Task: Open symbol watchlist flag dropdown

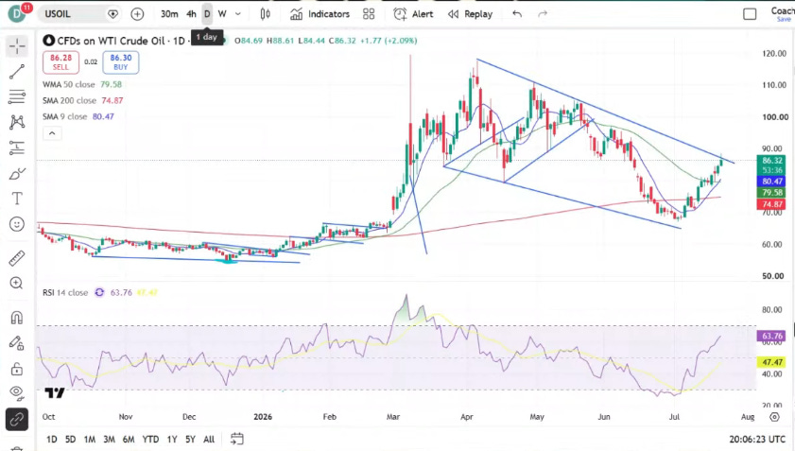Action: click(x=112, y=14)
